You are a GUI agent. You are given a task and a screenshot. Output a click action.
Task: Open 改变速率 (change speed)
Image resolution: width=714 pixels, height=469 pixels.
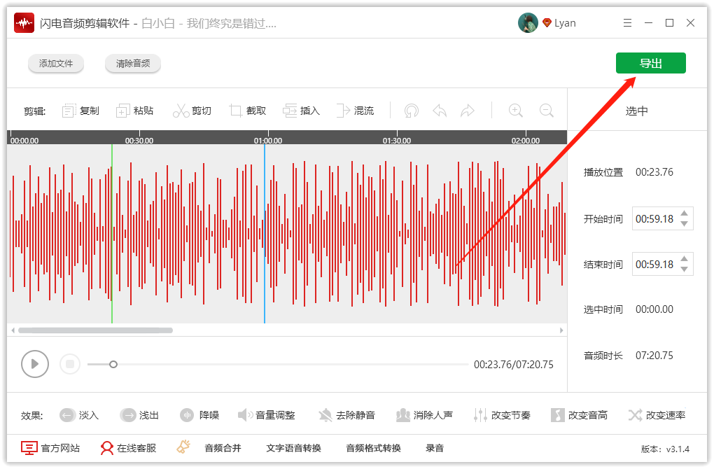point(657,415)
